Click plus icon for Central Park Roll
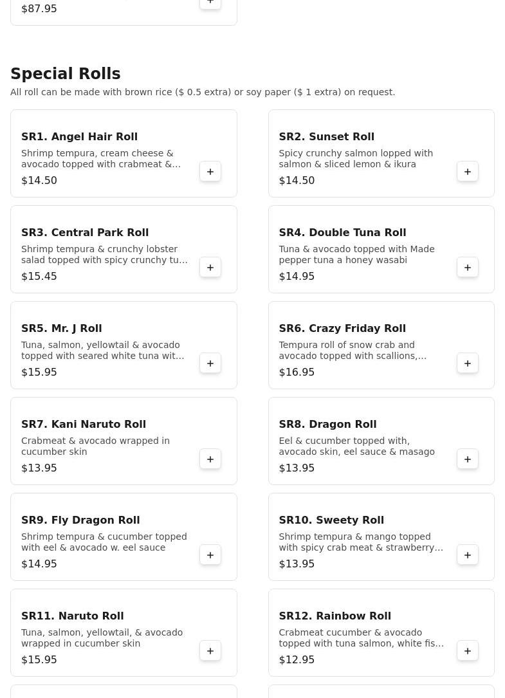 coord(210,268)
